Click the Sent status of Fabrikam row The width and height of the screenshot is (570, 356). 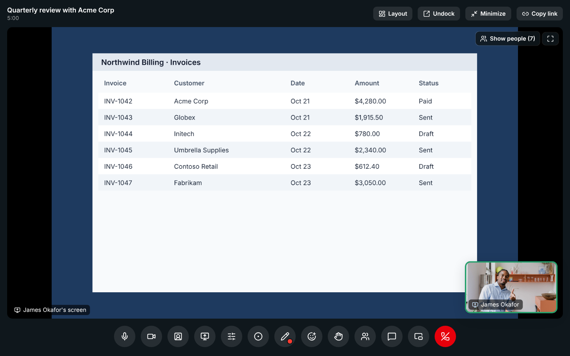coord(426,183)
